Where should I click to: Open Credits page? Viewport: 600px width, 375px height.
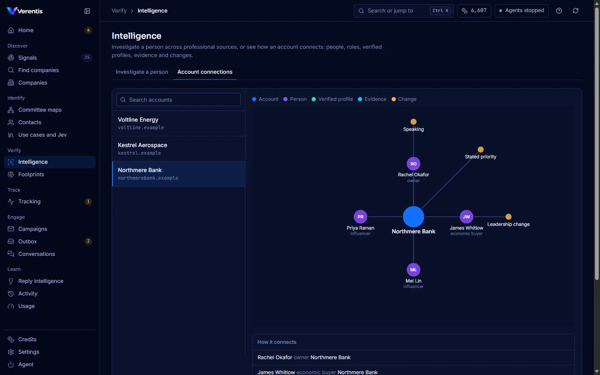50,339
